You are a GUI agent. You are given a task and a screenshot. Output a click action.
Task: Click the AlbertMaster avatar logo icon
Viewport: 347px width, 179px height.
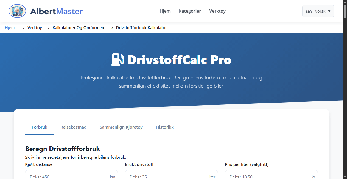click(x=17, y=11)
